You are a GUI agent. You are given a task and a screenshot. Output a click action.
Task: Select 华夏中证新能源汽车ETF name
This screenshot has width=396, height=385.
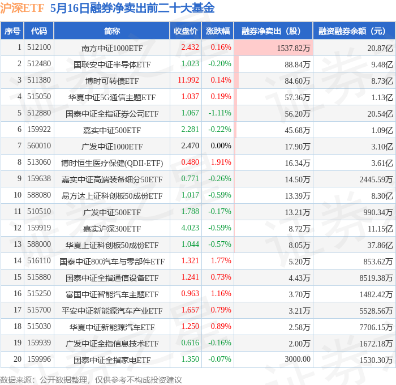pos(112,327)
